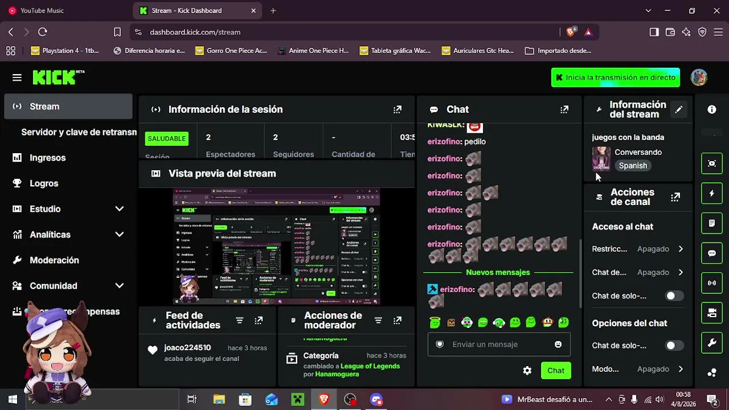This screenshot has height=410, width=729.
Task: Open the Restricc... chat access setting
Action: pos(638,249)
